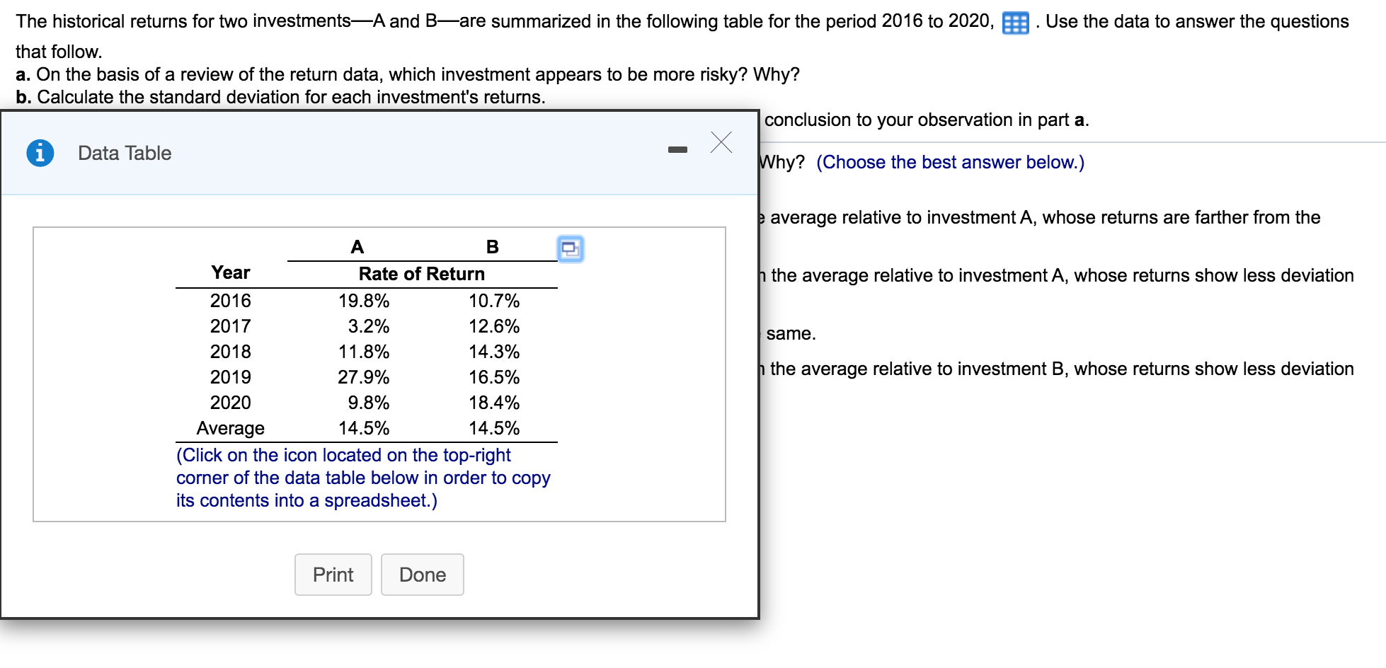Image resolution: width=1386 pixels, height=668 pixels.
Task: Minimize the Data Table popup
Action: [677, 149]
